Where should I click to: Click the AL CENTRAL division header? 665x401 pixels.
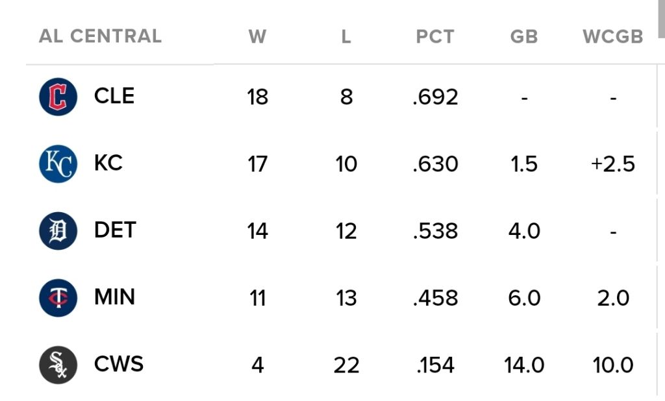pos(100,36)
